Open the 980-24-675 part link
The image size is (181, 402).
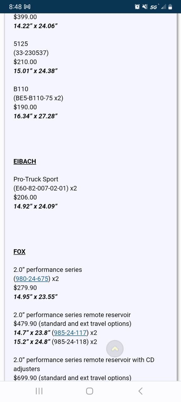[x=32, y=279]
